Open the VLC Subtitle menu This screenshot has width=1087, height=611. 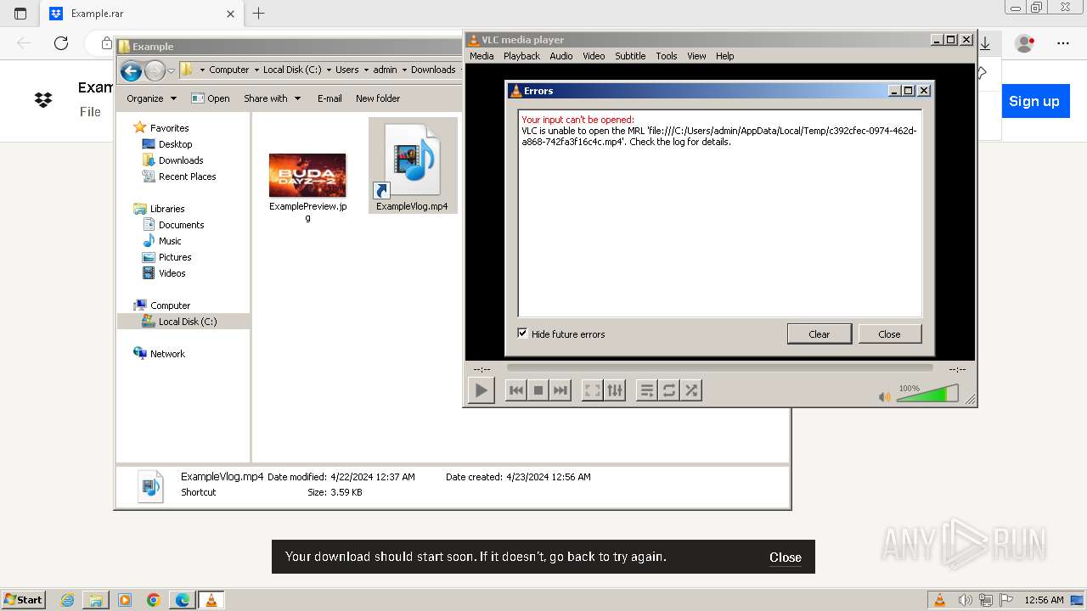point(630,56)
